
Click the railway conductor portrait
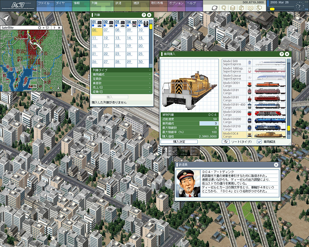click(188, 183)
